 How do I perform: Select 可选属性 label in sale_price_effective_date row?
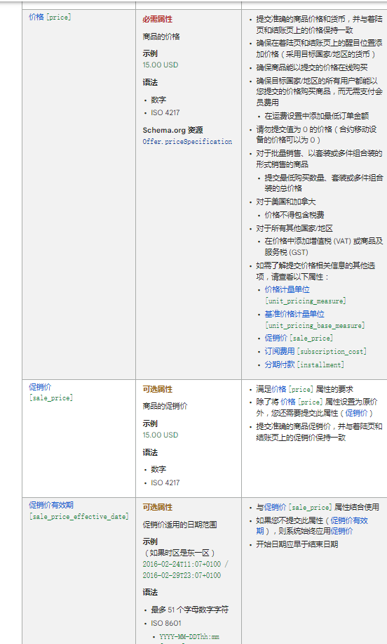158,507
